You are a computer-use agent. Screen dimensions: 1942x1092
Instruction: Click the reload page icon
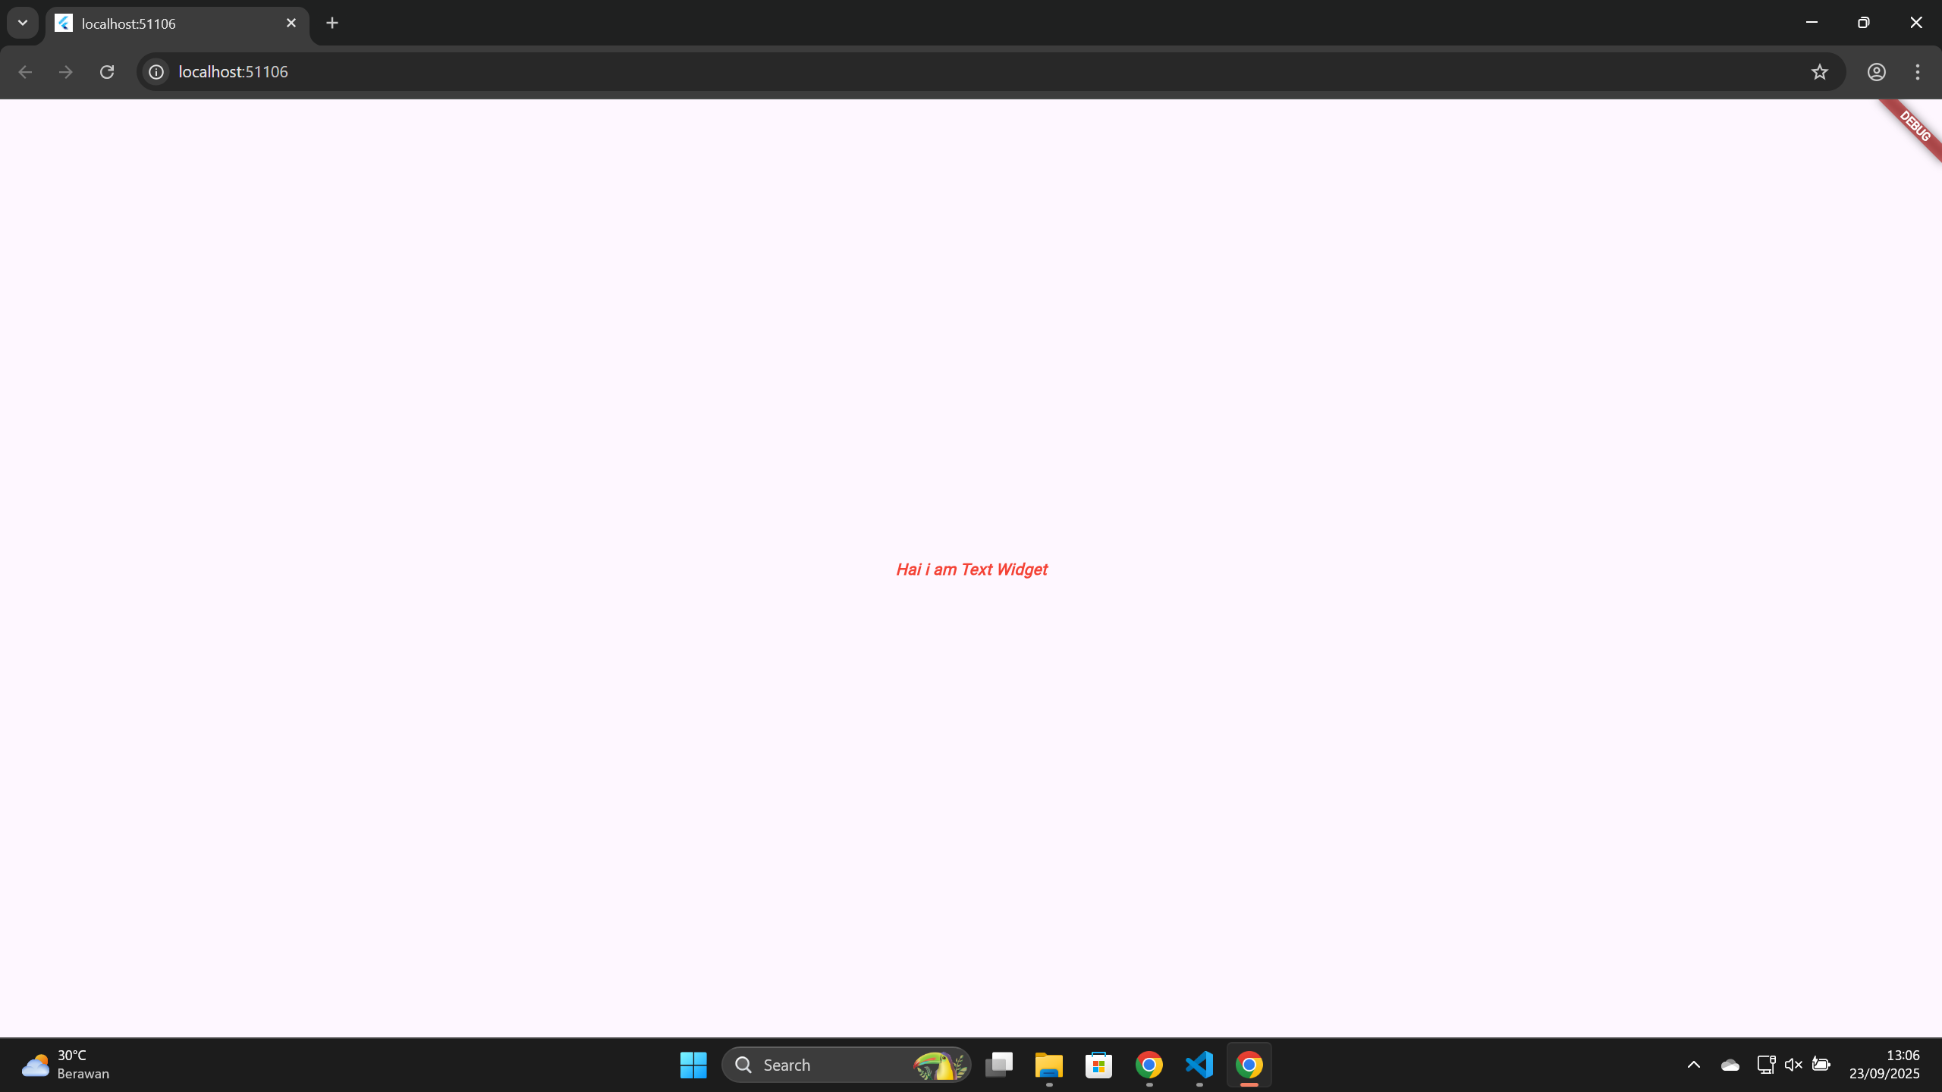click(107, 71)
